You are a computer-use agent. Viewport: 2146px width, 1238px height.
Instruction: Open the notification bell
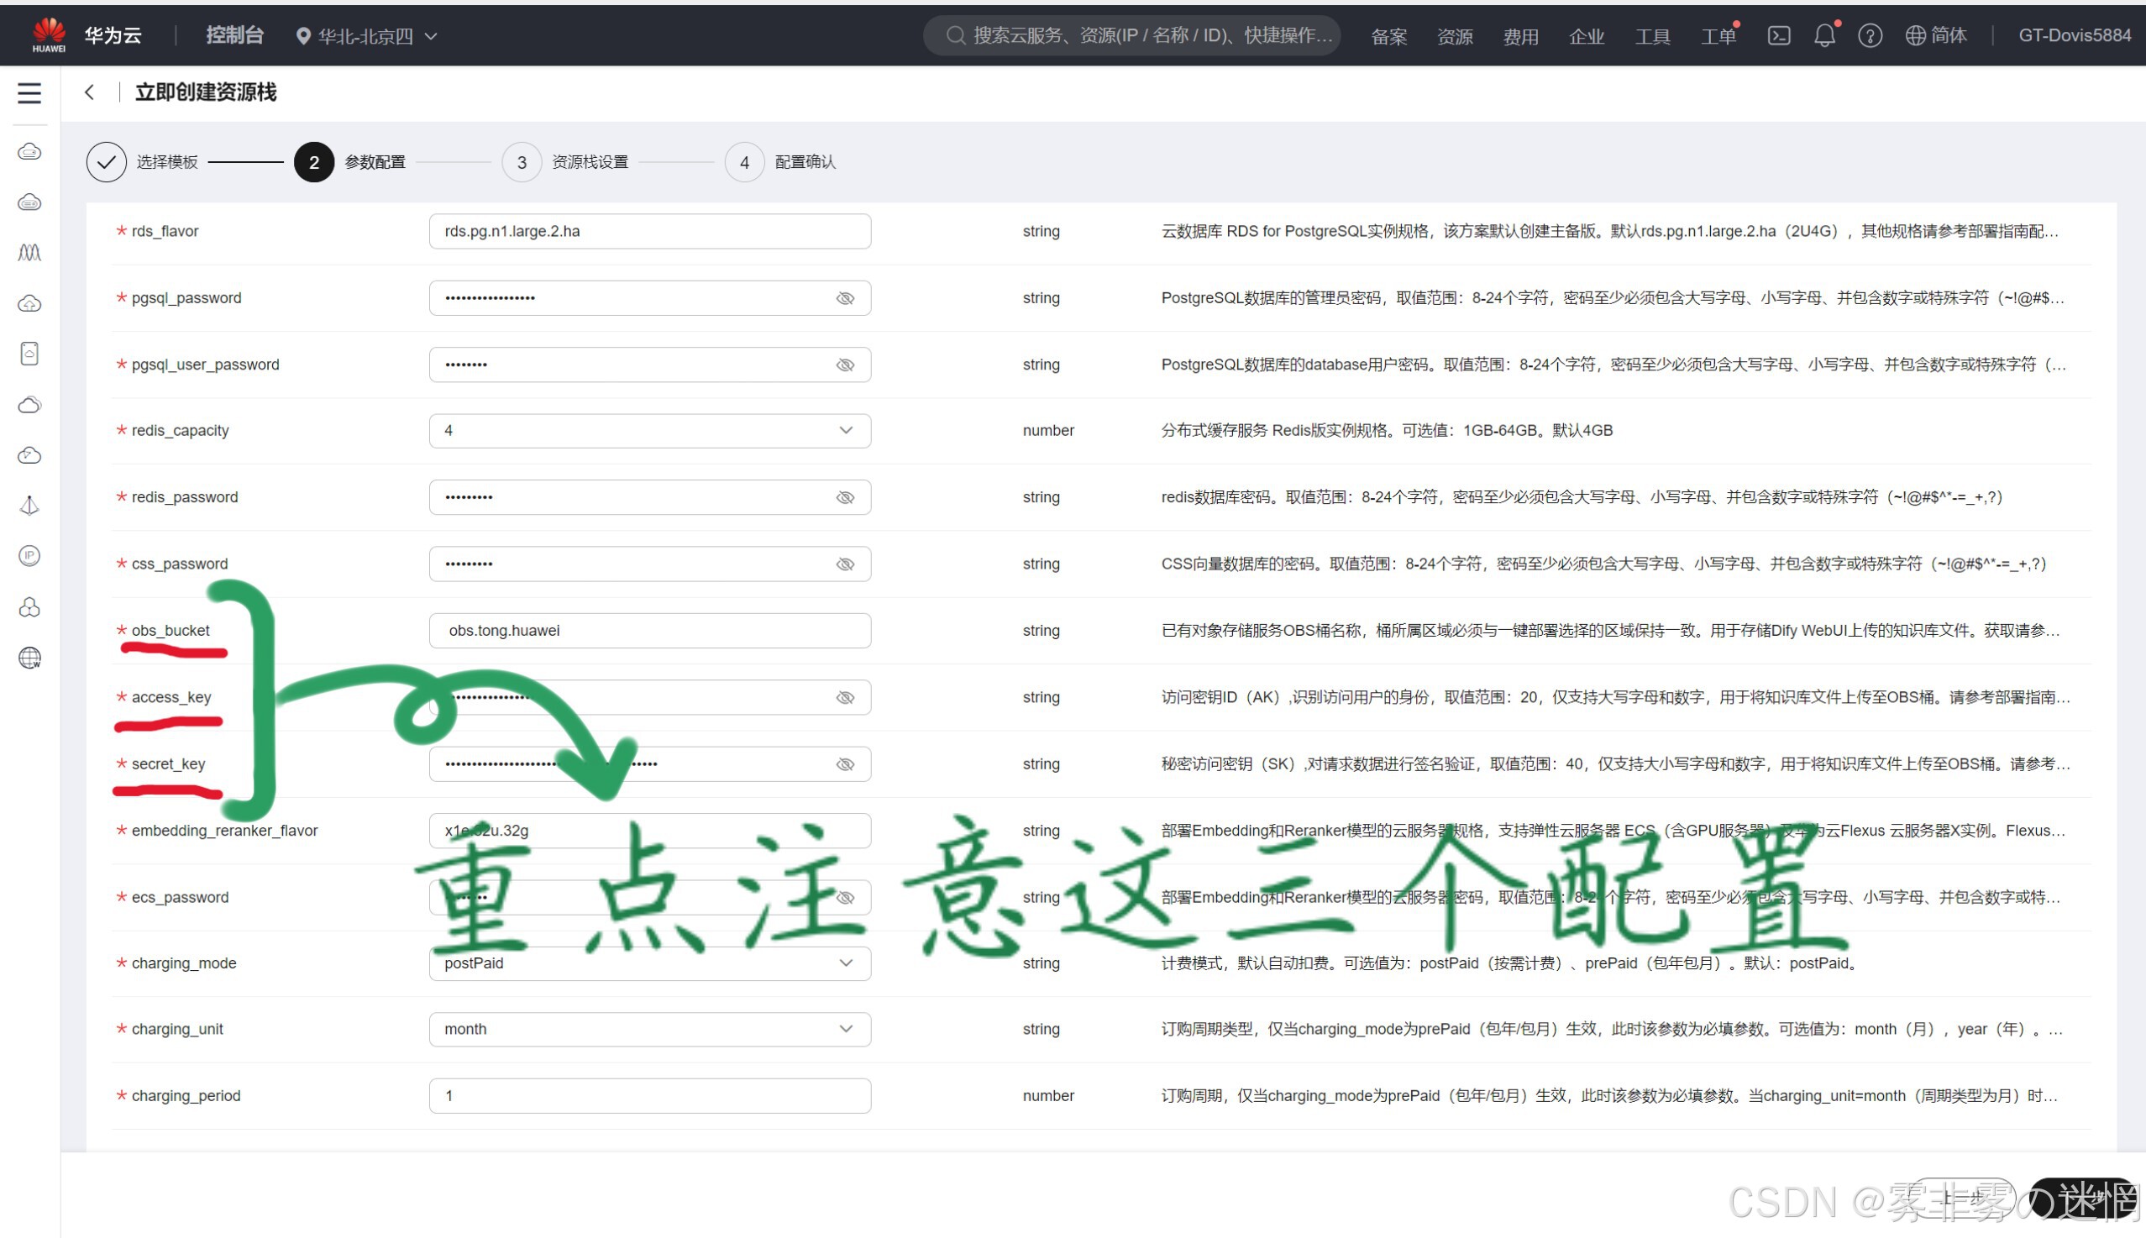[x=1823, y=36]
